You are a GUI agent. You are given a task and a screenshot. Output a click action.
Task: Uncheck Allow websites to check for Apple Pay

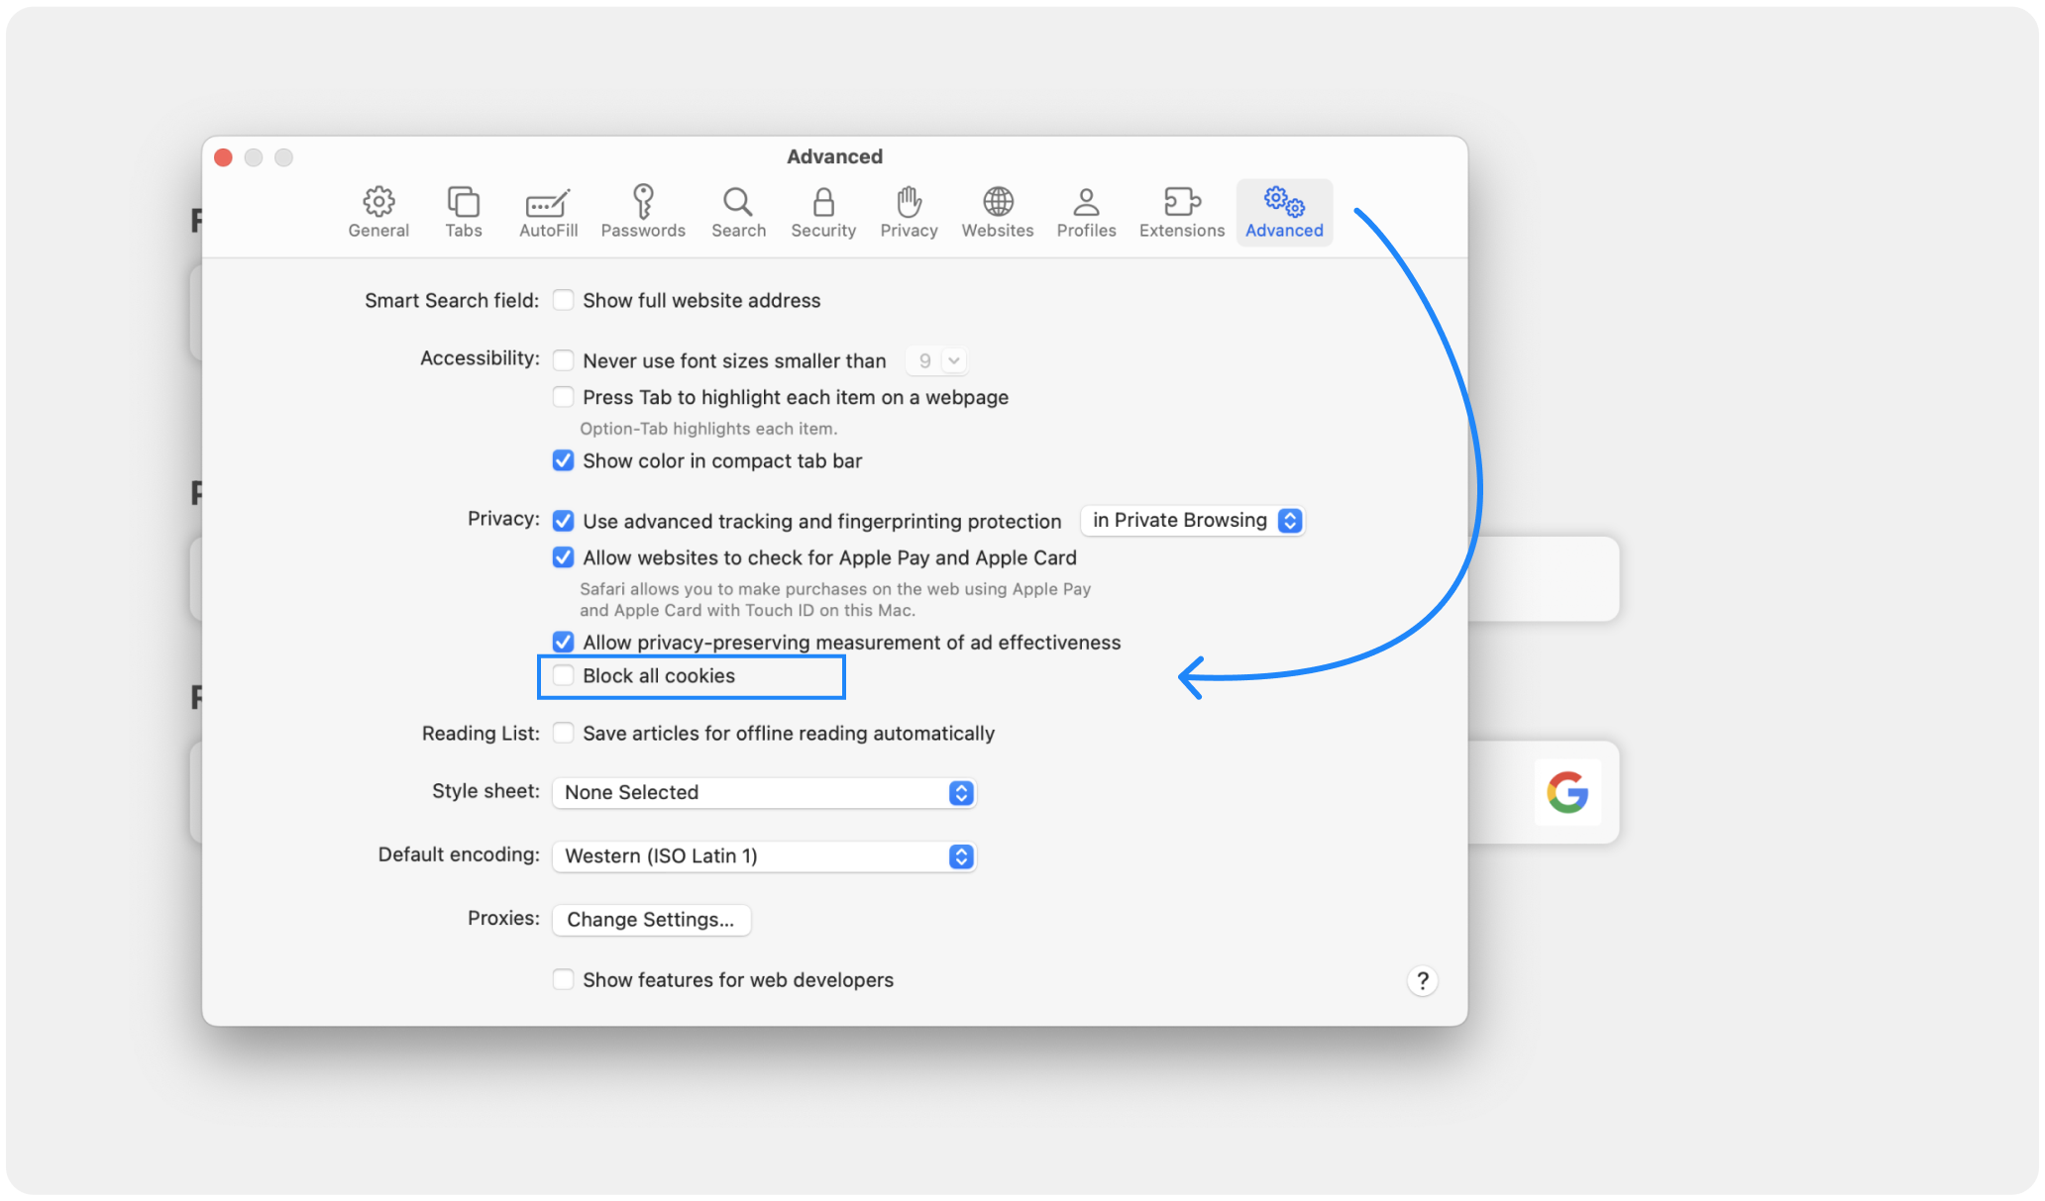coord(563,557)
